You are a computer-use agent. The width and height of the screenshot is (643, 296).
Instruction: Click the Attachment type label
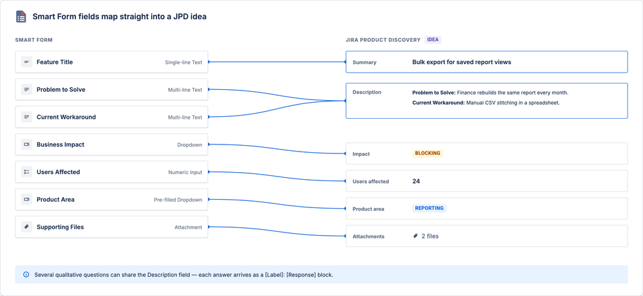tap(188, 227)
